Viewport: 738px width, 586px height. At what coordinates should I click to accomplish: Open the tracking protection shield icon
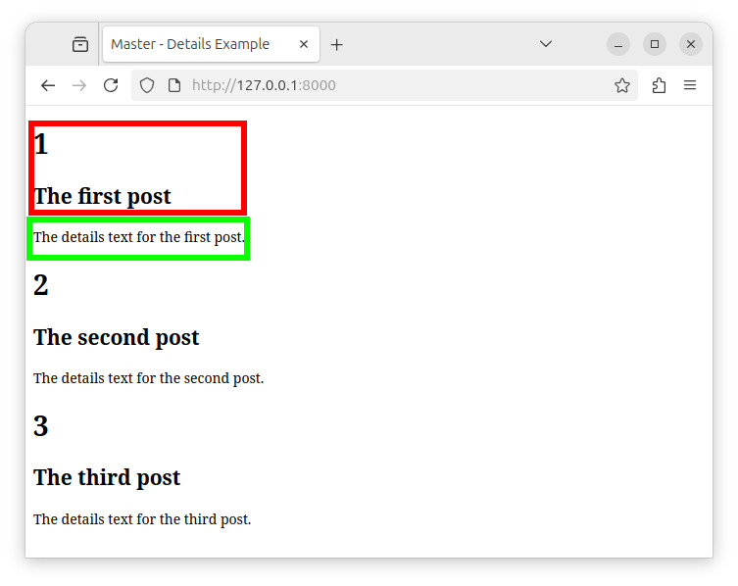(147, 85)
